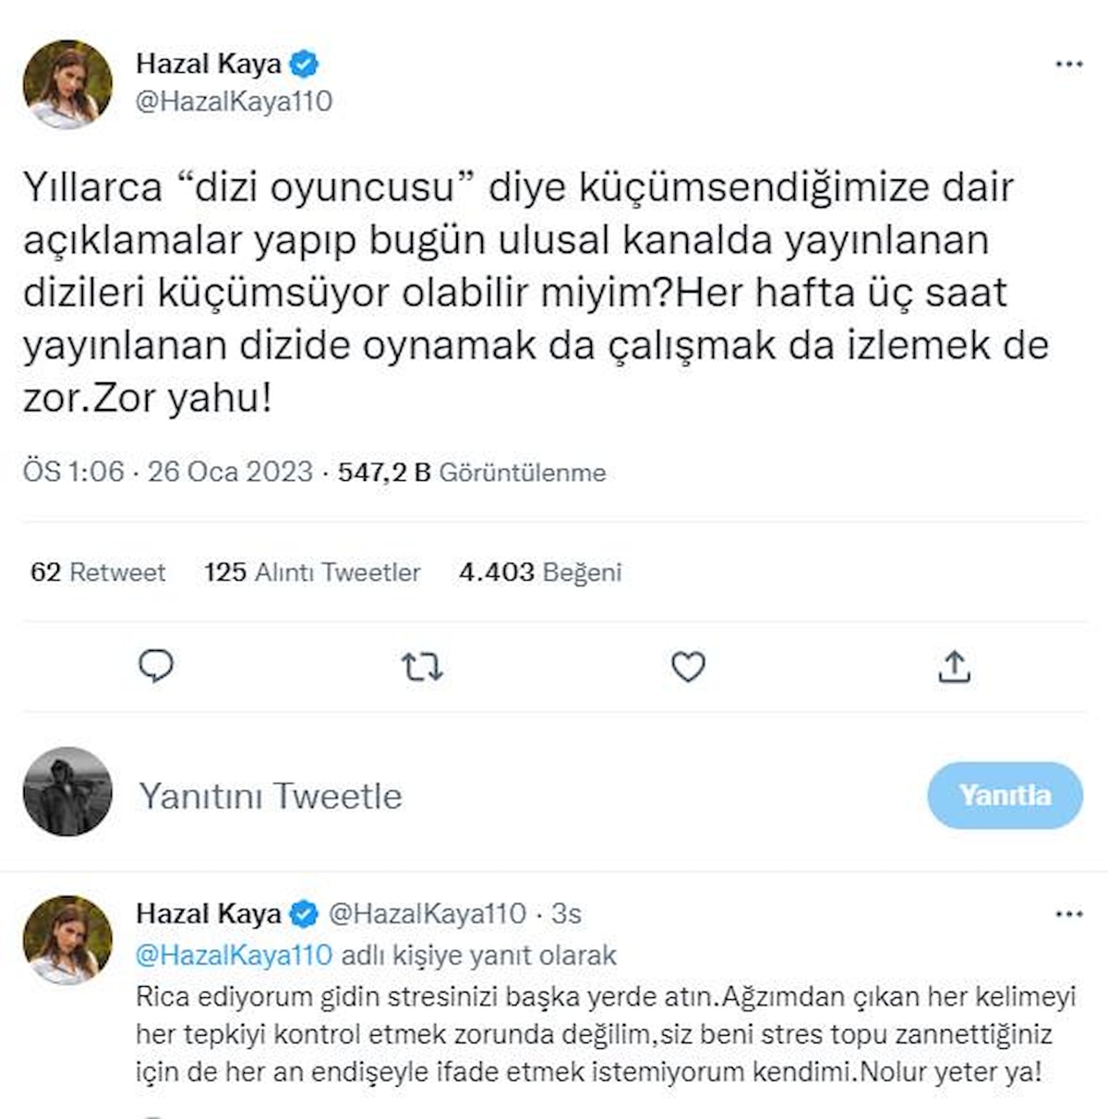
Task: Open the @HazalKaya110 handle under top name
Action: point(234,102)
